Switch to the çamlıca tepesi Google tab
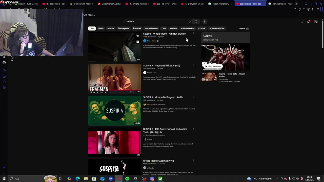Screen dimensions: 324x182 pyautogui.click(x=280, y=4)
